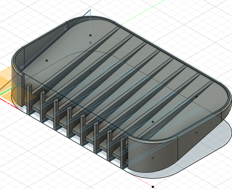Click black point at end of red axis
The width and height of the screenshot is (232, 189).
[x=153, y=187]
